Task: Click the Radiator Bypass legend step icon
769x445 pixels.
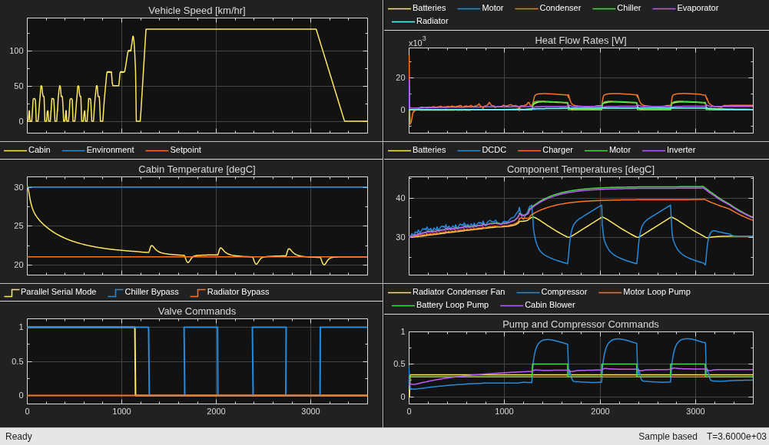Action: click(x=198, y=292)
